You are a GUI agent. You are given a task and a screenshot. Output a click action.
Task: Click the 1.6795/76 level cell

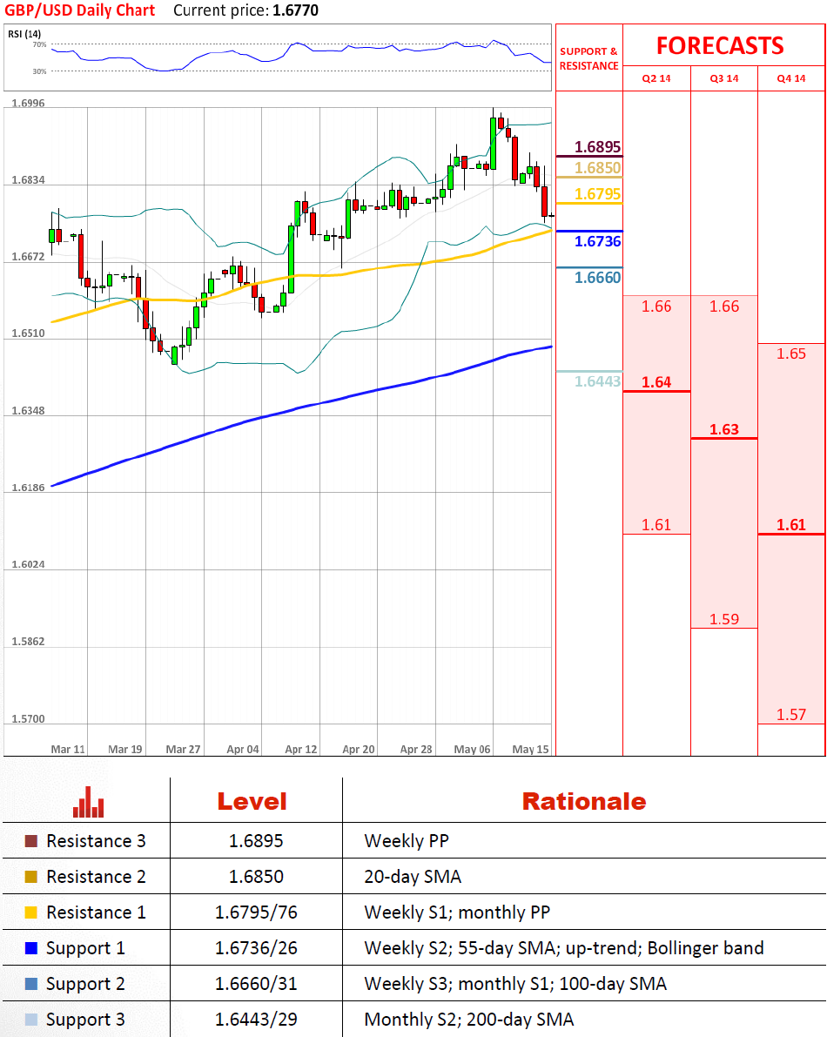click(256, 912)
